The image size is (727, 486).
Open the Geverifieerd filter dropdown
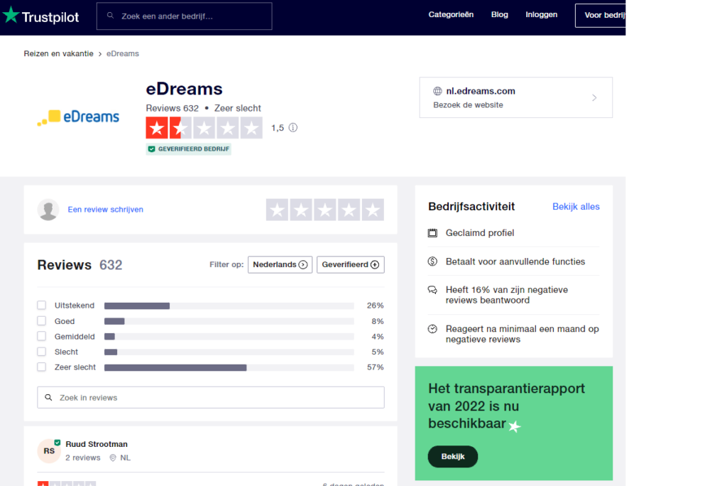coord(351,264)
